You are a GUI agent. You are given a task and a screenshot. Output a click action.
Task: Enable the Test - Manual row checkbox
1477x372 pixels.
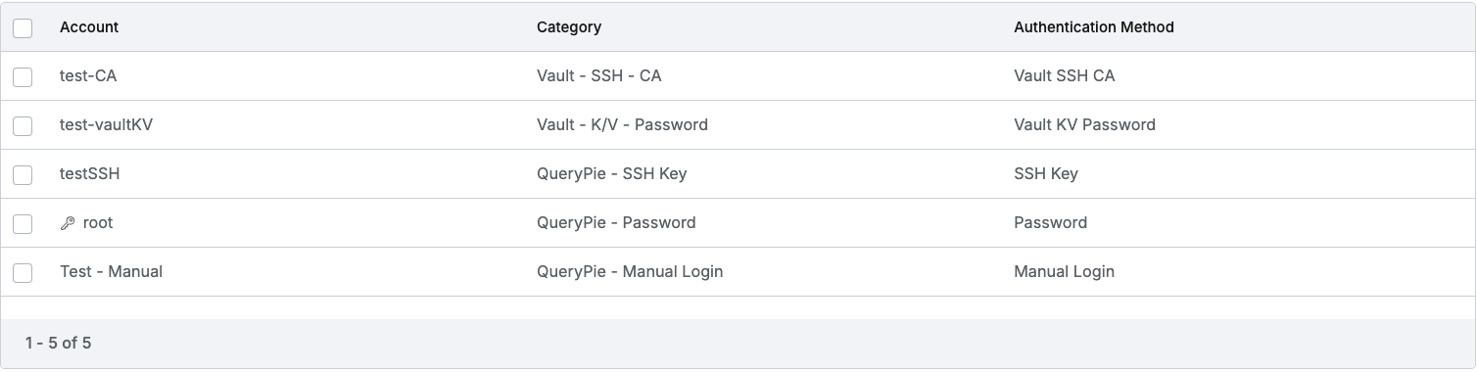tap(23, 272)
